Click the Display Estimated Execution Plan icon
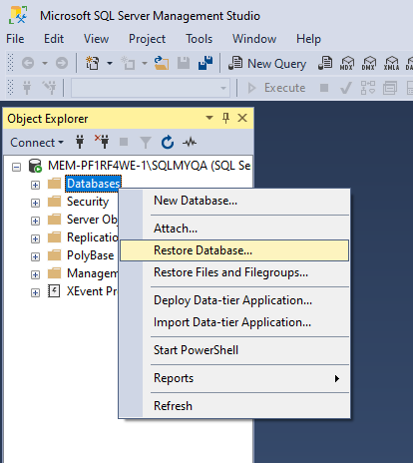Viewport: 413px width, 463px height. [368, 88]
